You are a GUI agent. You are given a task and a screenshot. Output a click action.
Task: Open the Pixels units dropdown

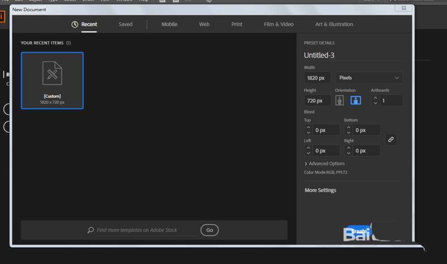369,78
